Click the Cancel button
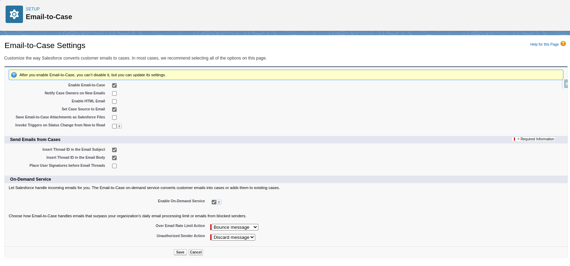Image resolution: width=570 pixels, height=266 pixels. coord(196,252)
